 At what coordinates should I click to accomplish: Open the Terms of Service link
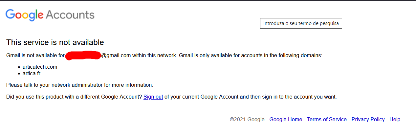[327, 120]
